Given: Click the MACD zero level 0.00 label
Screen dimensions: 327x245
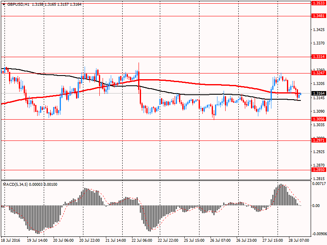Looking at the screenshot, I should tap(316, 206).
